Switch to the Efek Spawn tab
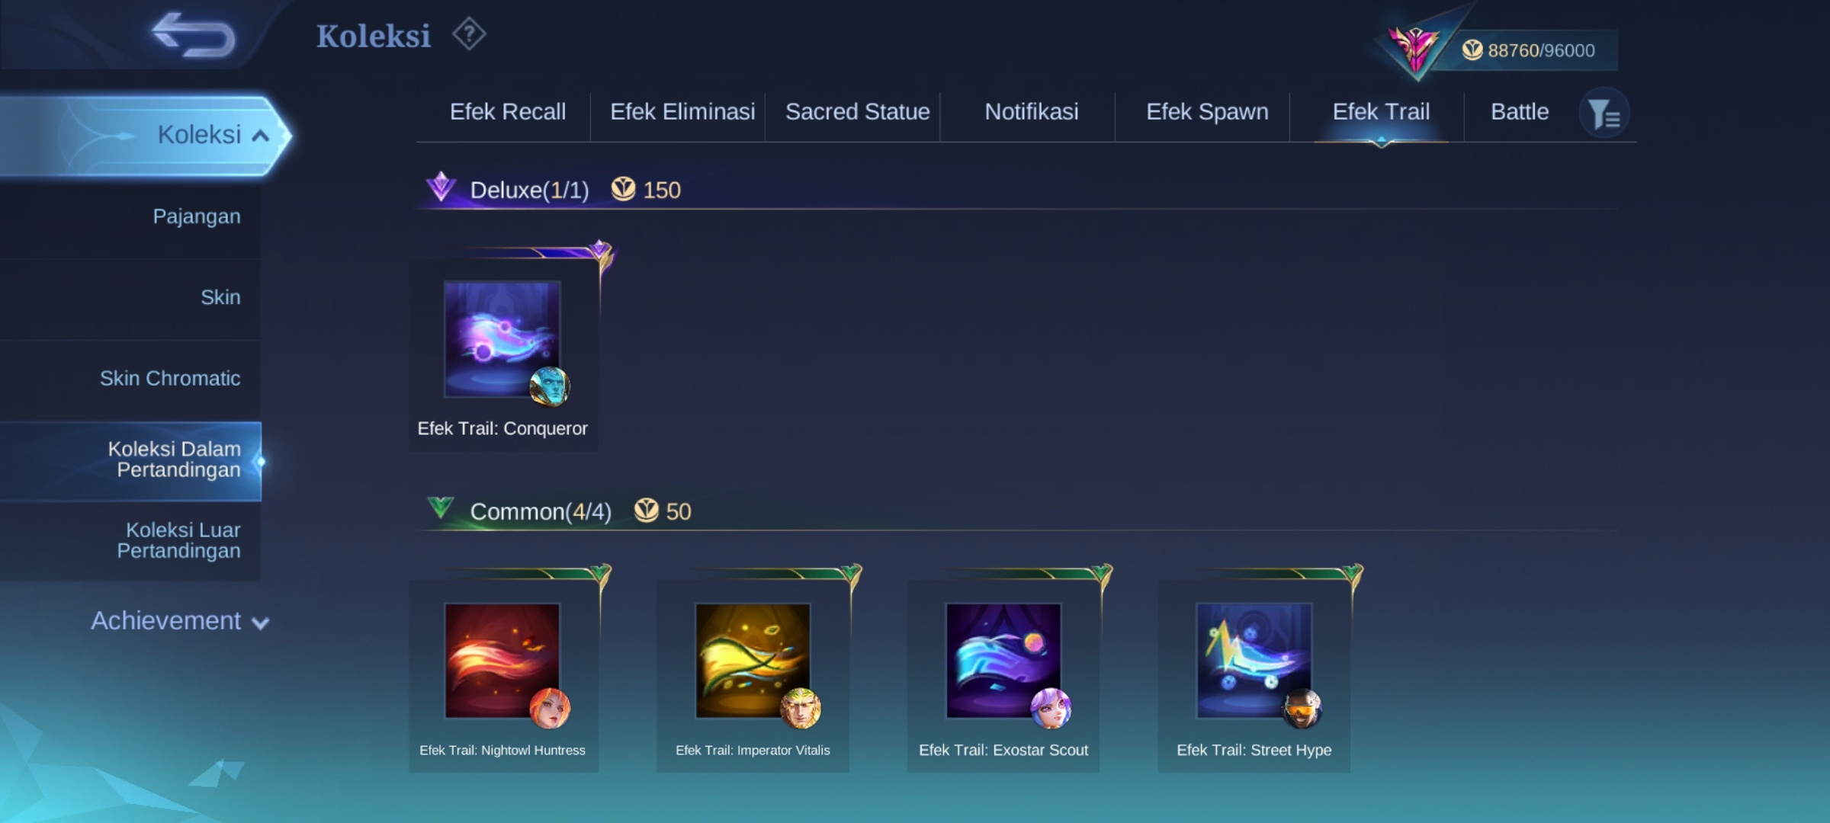1830x823 pixels. pos(1207,112)
